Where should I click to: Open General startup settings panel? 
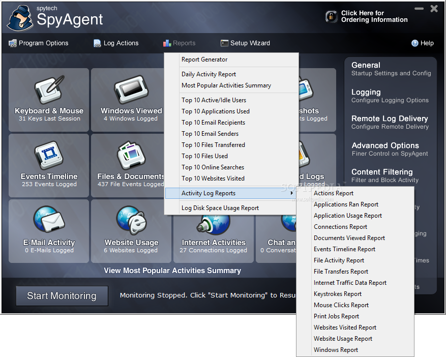click(x=391, y=69)
